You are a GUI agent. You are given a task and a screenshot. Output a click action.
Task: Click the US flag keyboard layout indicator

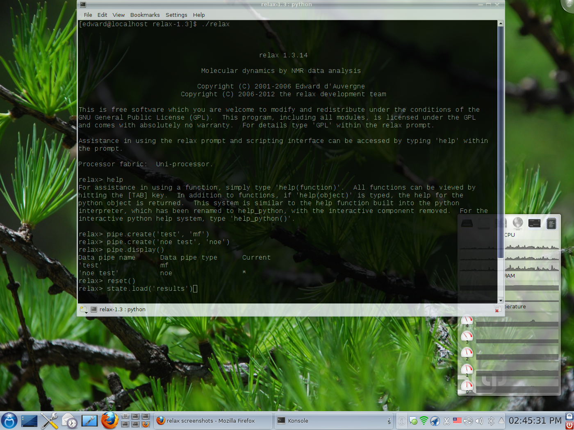pos(457,421)
